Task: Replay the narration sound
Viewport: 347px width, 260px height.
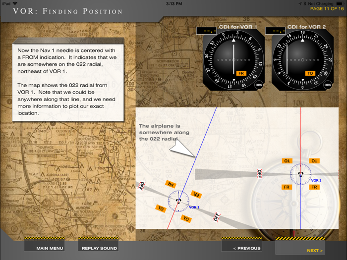Action: 99,246
